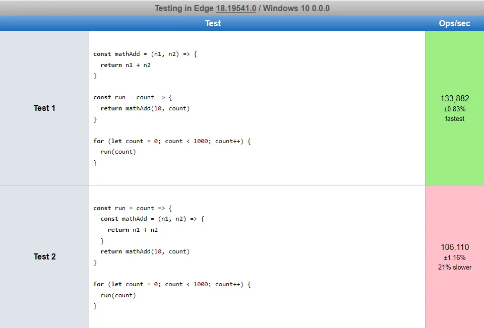The image size is (484, 328).
Task: Click 'const run = count => {' in Test 2
Action: pyautogui.click(x=133, y=208)
